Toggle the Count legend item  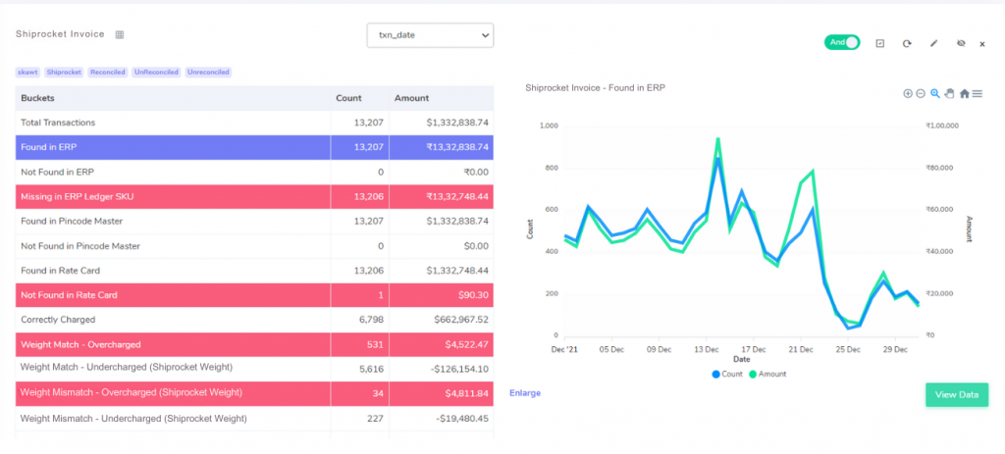727,374
